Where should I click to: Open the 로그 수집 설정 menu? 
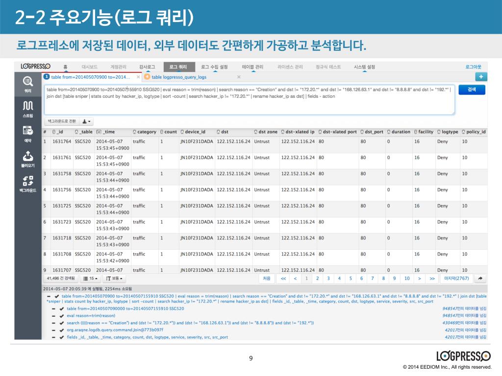pos(214,67)
